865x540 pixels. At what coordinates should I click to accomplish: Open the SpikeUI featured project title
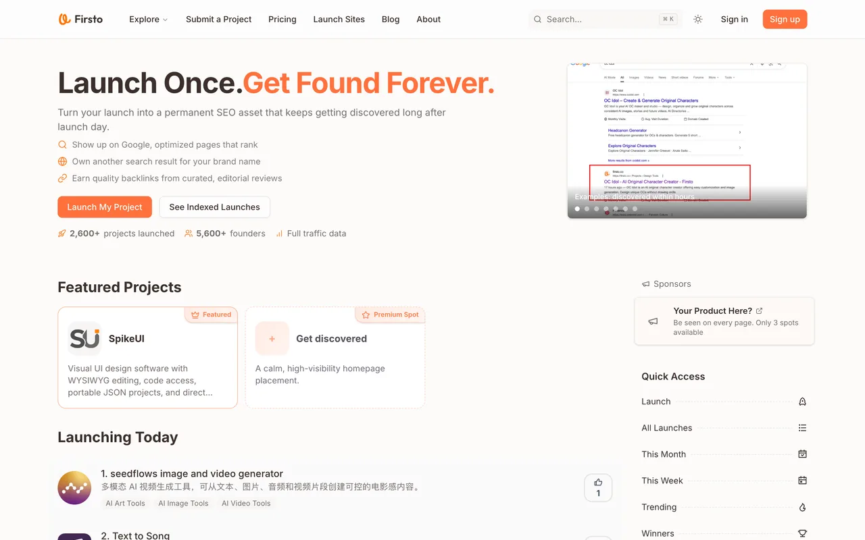coord(126,339)
